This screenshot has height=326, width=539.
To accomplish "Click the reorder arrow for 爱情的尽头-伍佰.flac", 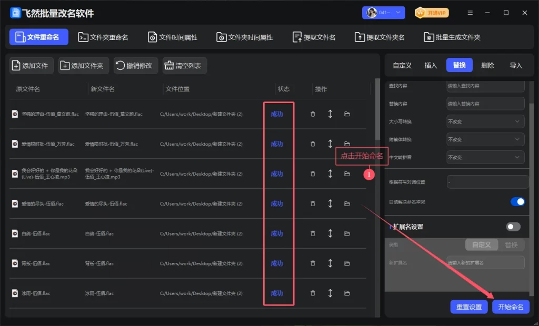I will pos(330,203).
